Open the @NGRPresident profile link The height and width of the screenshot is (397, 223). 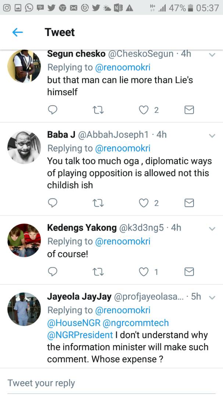coord(80,335)
